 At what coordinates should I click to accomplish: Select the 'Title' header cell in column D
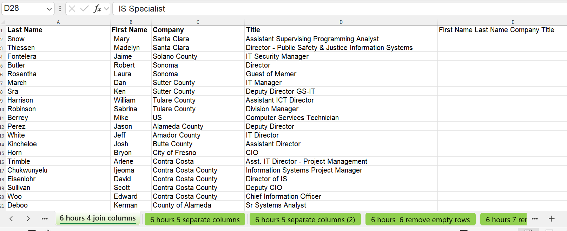tap(341, 30)
